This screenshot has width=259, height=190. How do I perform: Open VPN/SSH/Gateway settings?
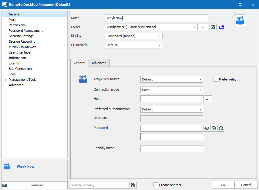(x=22, y=47)
